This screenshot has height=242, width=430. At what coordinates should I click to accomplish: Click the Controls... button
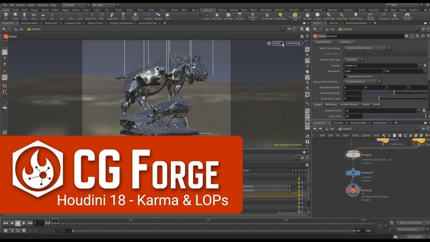tap(346, 42)
